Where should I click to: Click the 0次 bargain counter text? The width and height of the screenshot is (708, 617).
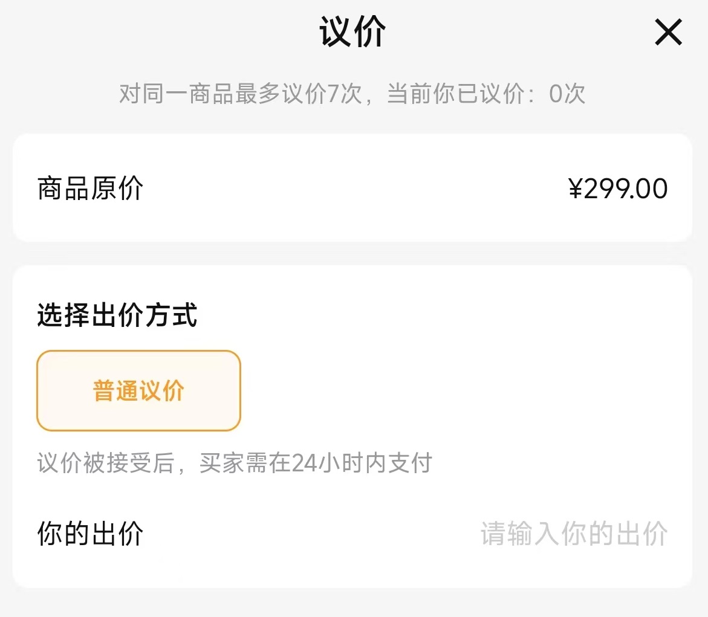point(562,94)
